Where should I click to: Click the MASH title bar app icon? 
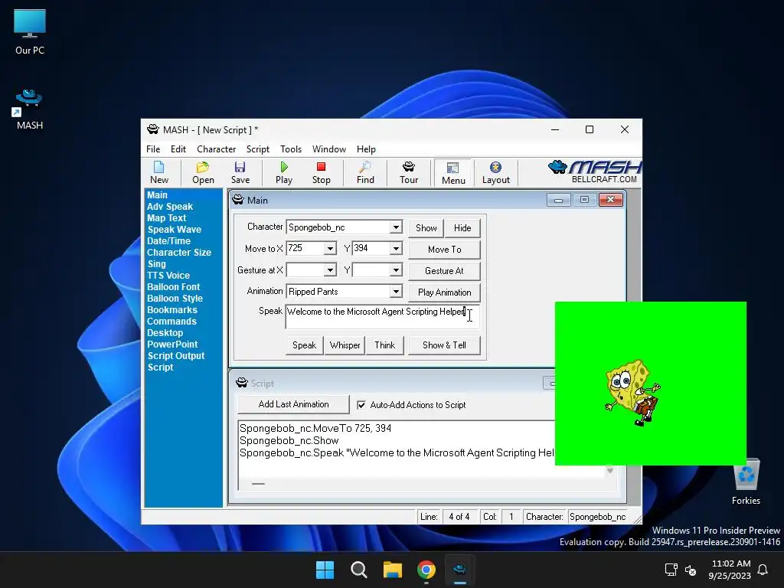tap(153, 129)
